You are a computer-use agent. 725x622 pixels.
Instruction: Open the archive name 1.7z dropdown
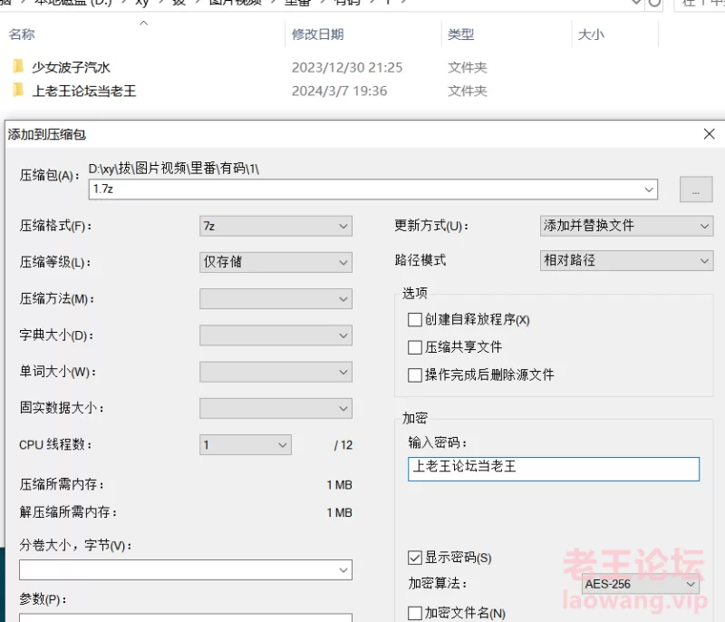click(649, 190)
